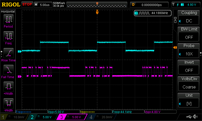Image resolution: width=202 pixels, height=121 pixels.
Task: Select the Rise Time measurement icon
Action: [9, 53]
